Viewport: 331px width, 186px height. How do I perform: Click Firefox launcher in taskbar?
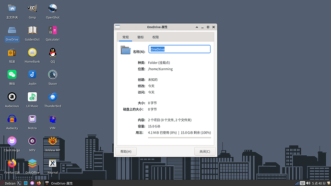point(39,183)
